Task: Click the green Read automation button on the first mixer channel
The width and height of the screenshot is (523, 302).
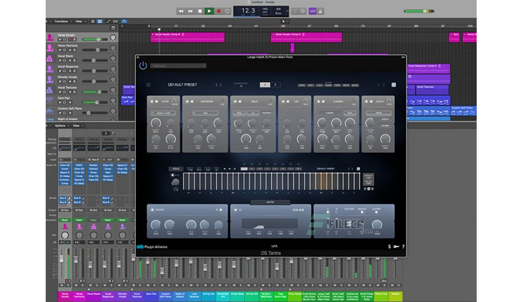Action: pyautogui.click(x=64, y=220)
